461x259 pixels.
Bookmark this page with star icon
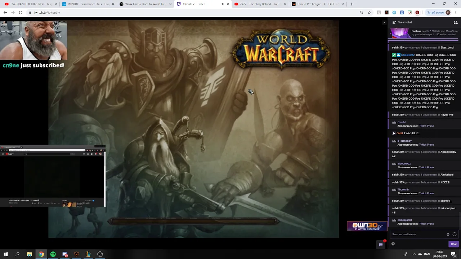[369, 12]
